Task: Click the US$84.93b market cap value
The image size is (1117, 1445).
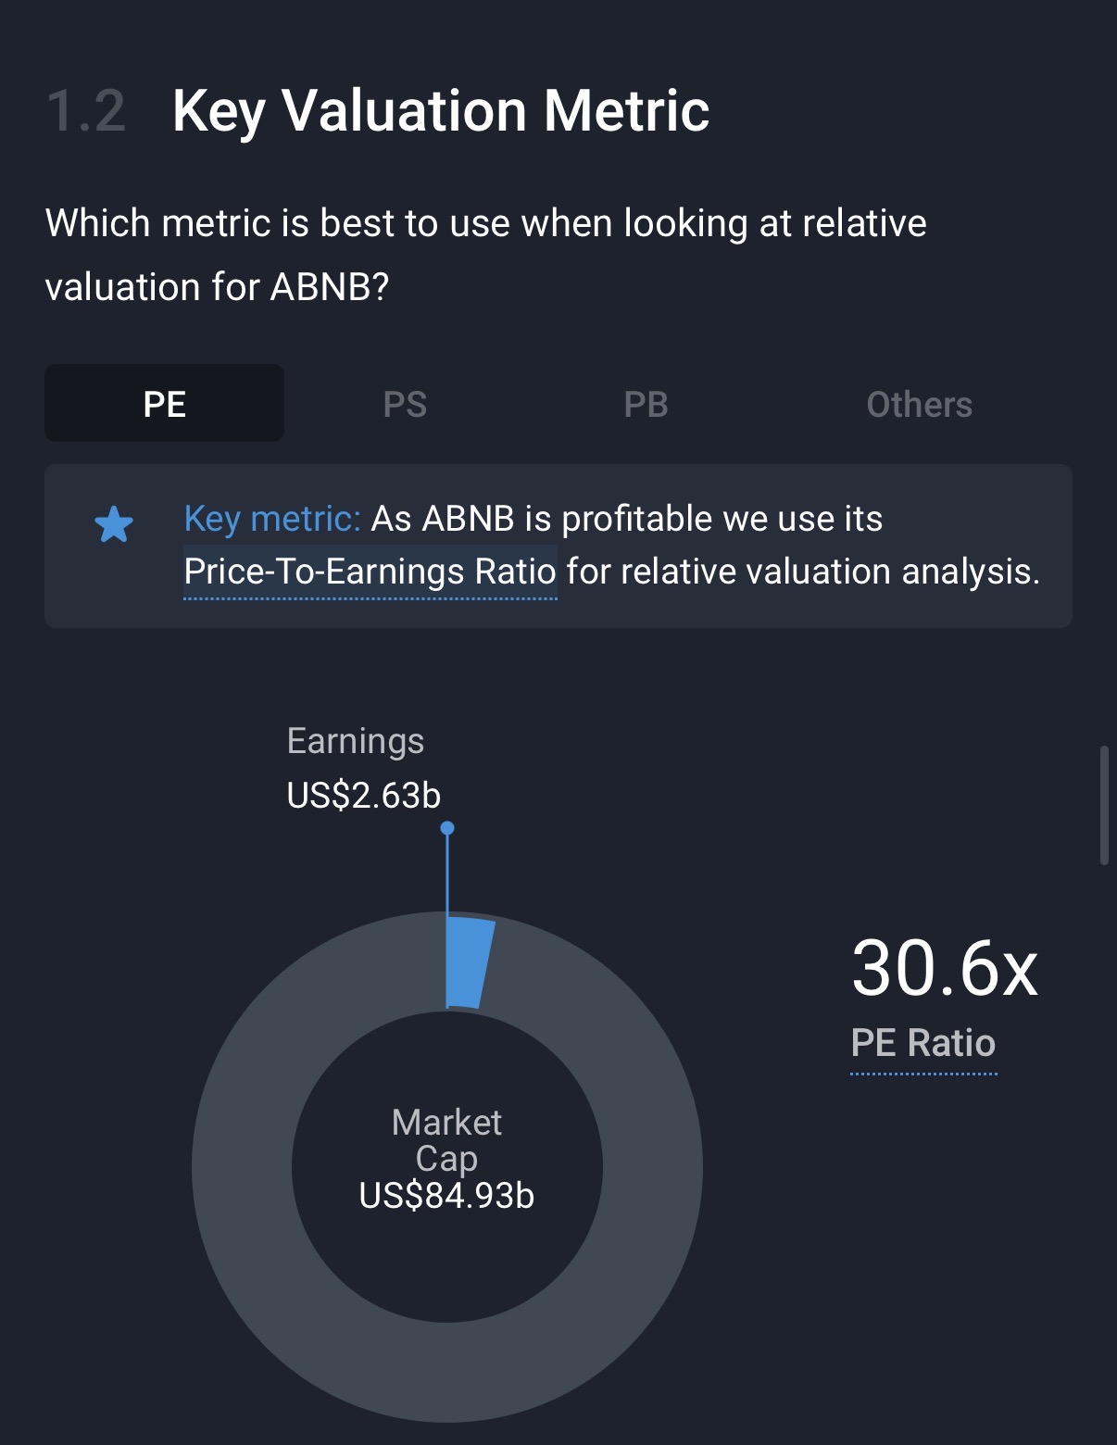Action: [x=446, y=1196]
